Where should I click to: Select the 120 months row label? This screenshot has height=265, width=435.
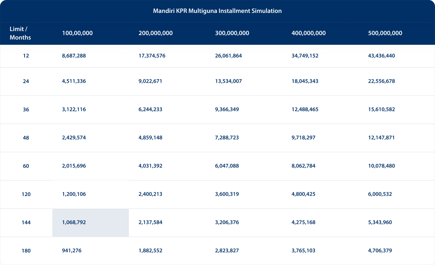[26, 194]
